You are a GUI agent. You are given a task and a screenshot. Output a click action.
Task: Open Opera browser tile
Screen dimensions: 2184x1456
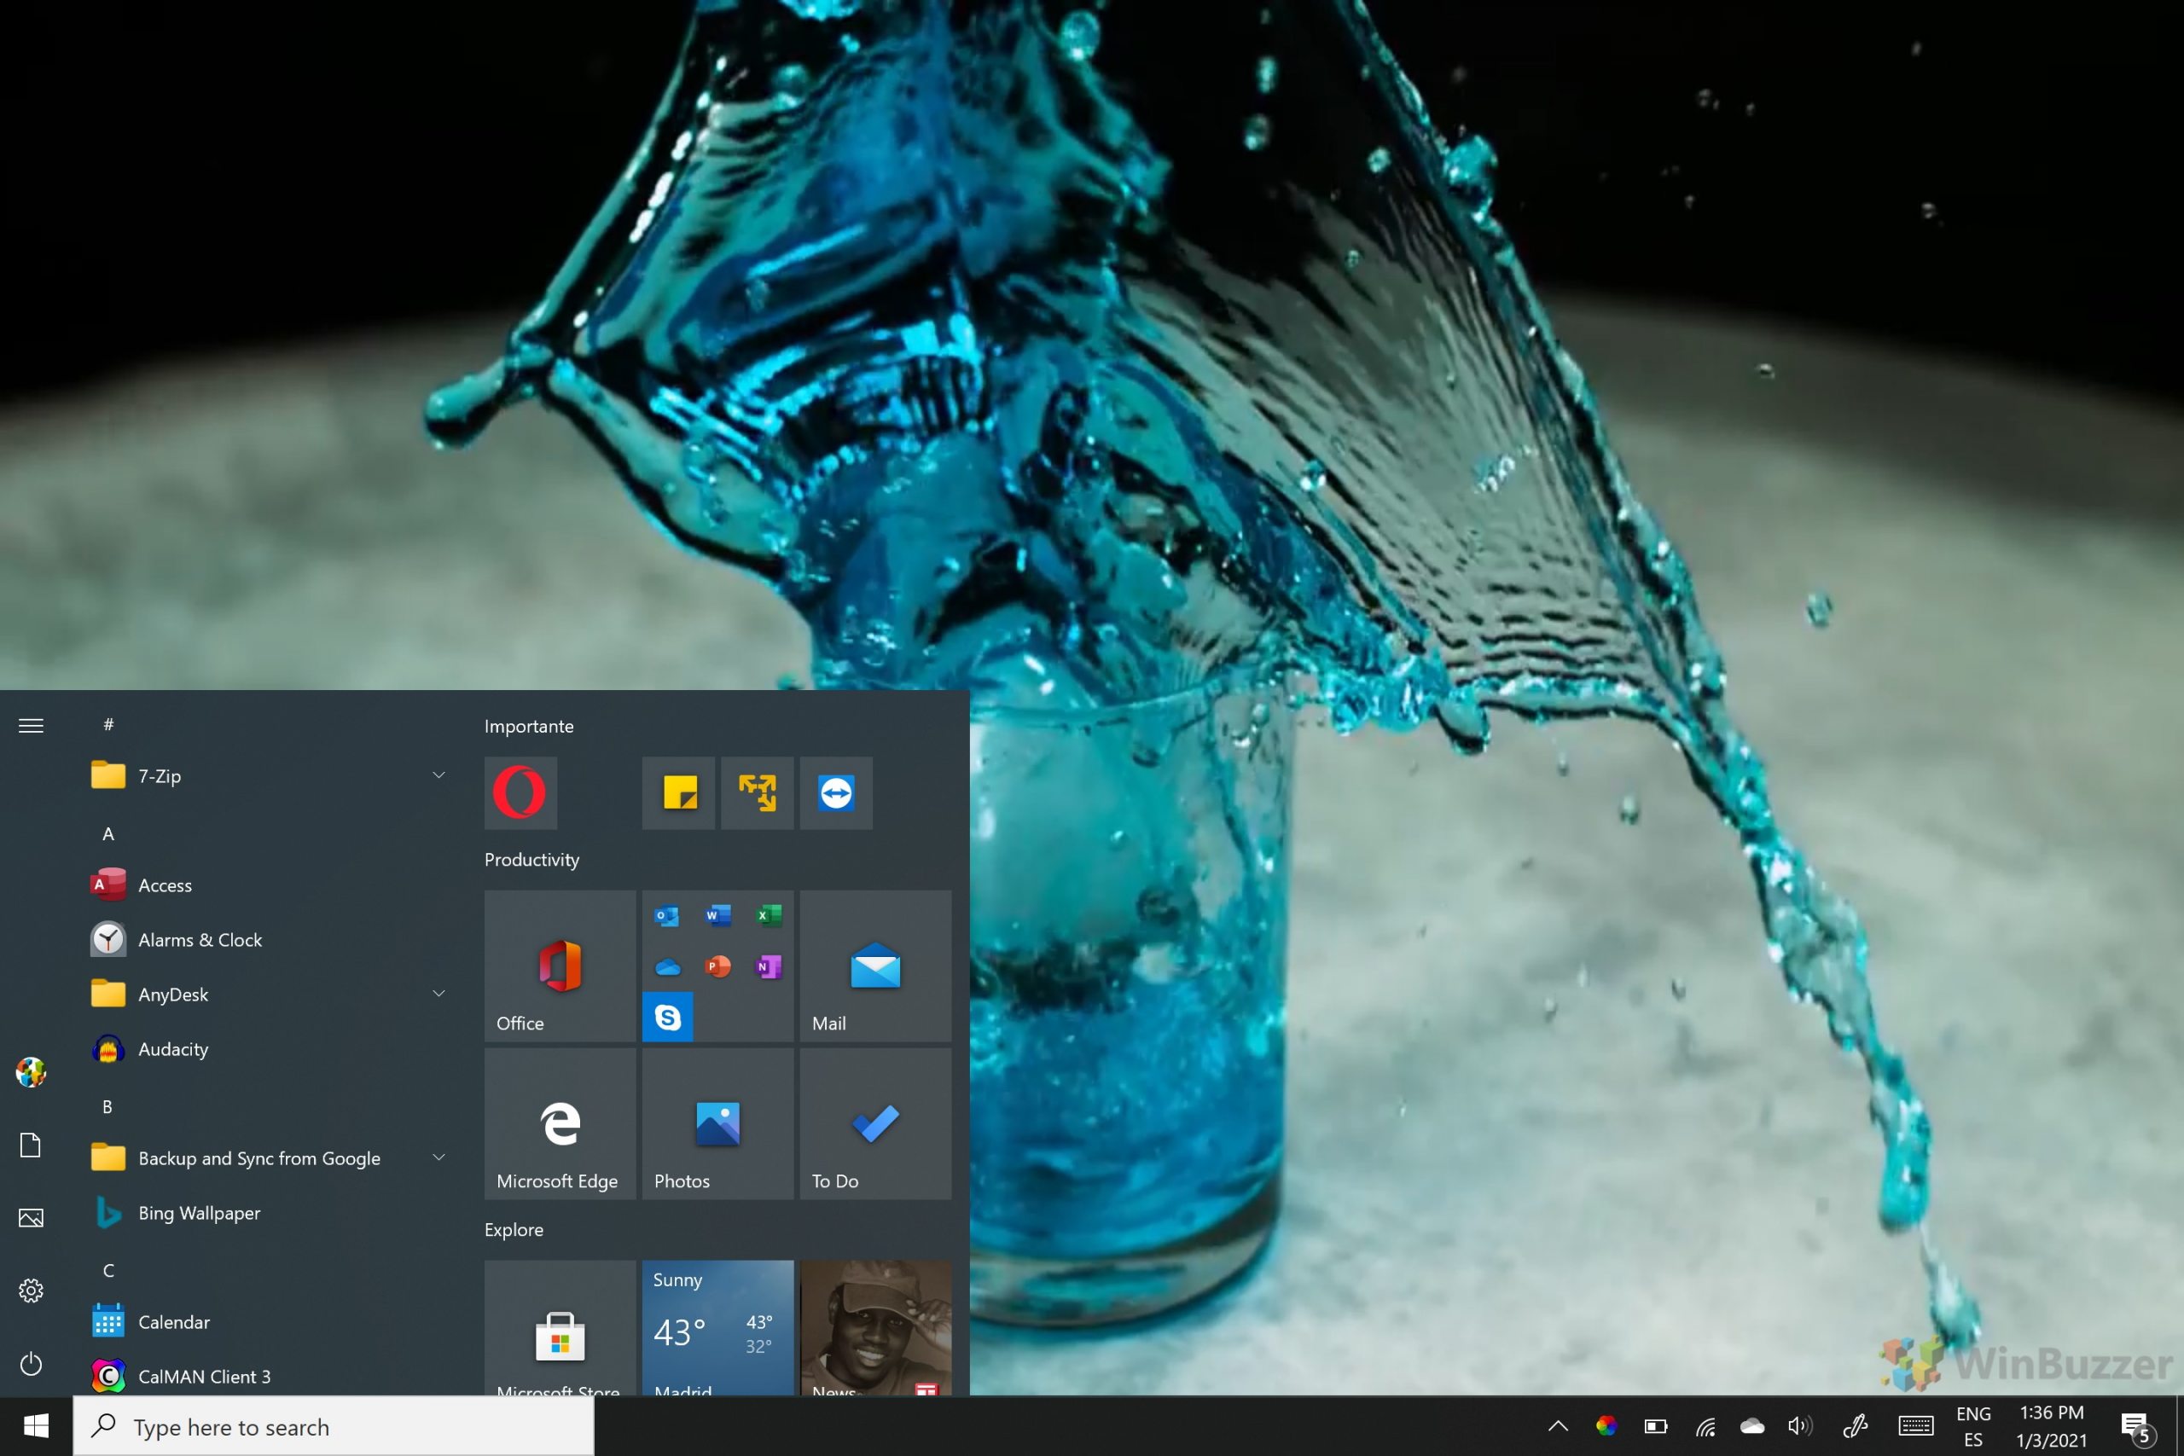(x=520, y=792)
